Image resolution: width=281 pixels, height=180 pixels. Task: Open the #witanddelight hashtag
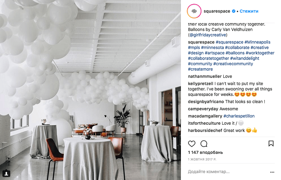click(x=244, y=58)
